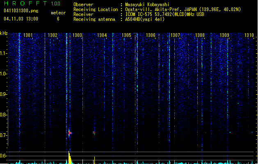Click the 0.6 kHz axis label
258x164 pixels.
[3, 156]
